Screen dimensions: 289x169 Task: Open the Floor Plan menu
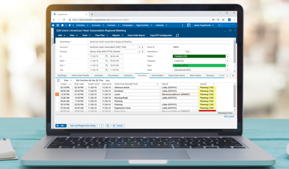pyautogui.click(x=101, y=35)
